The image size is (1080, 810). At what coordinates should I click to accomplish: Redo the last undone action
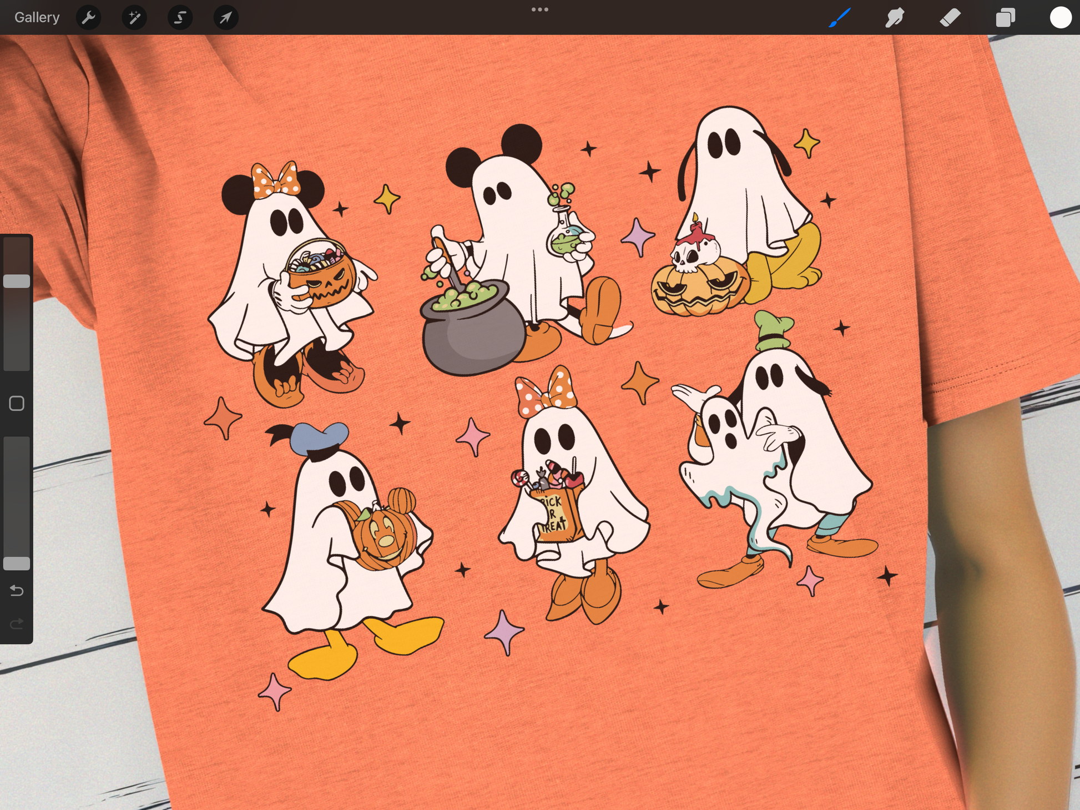coord(17,623)
